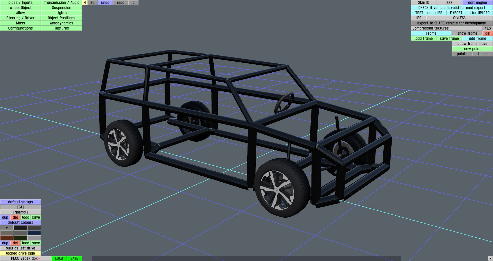Delete the frame with the red del button

tap(488, 33)
